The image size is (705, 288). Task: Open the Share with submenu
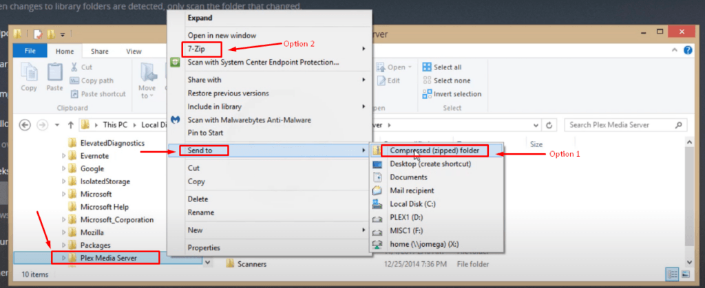point(269,80)
